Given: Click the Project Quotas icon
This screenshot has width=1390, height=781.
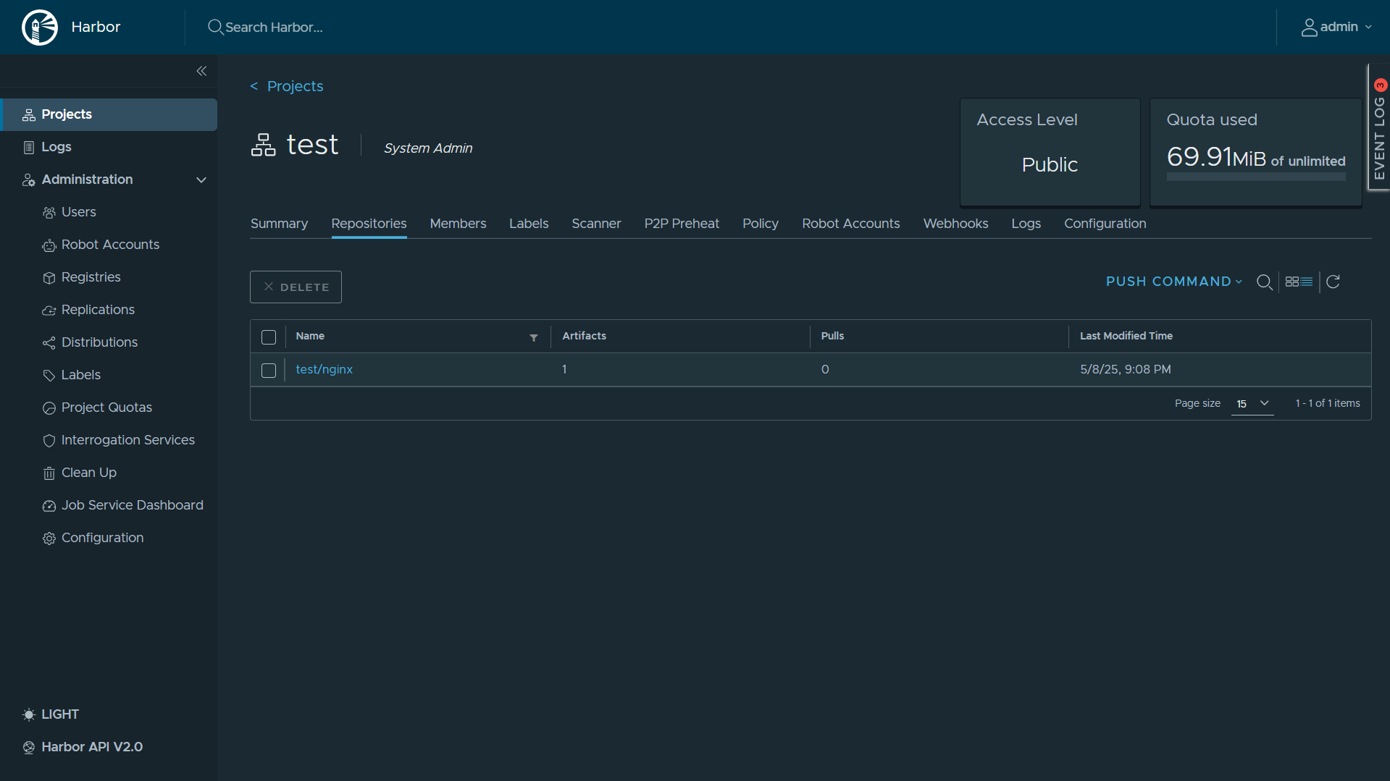Looking at the screenshot, I should coord(49,408).
